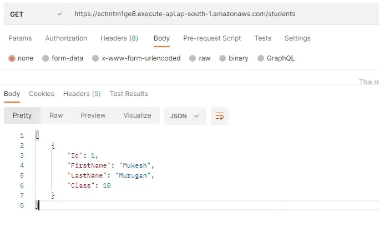This screenshot has width=379, height=227.
Task: Click the "Murugan" LastName value
Action: (x=133, y=175)
